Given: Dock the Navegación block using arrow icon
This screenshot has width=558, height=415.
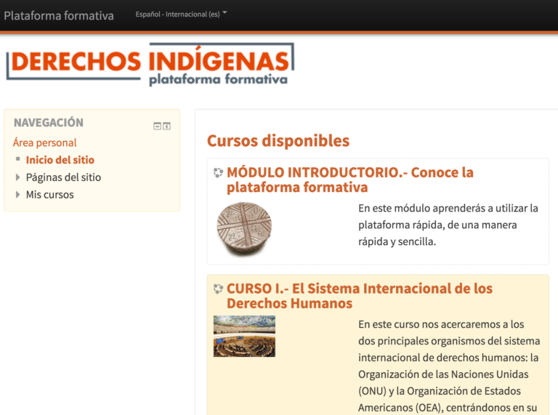Looking at the screenshot, I should pyautogui.click(x=166, y=126).
